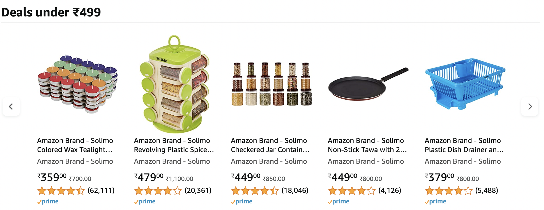Click the left carousel arrow
544x210 pixels.
pos(11,107)
